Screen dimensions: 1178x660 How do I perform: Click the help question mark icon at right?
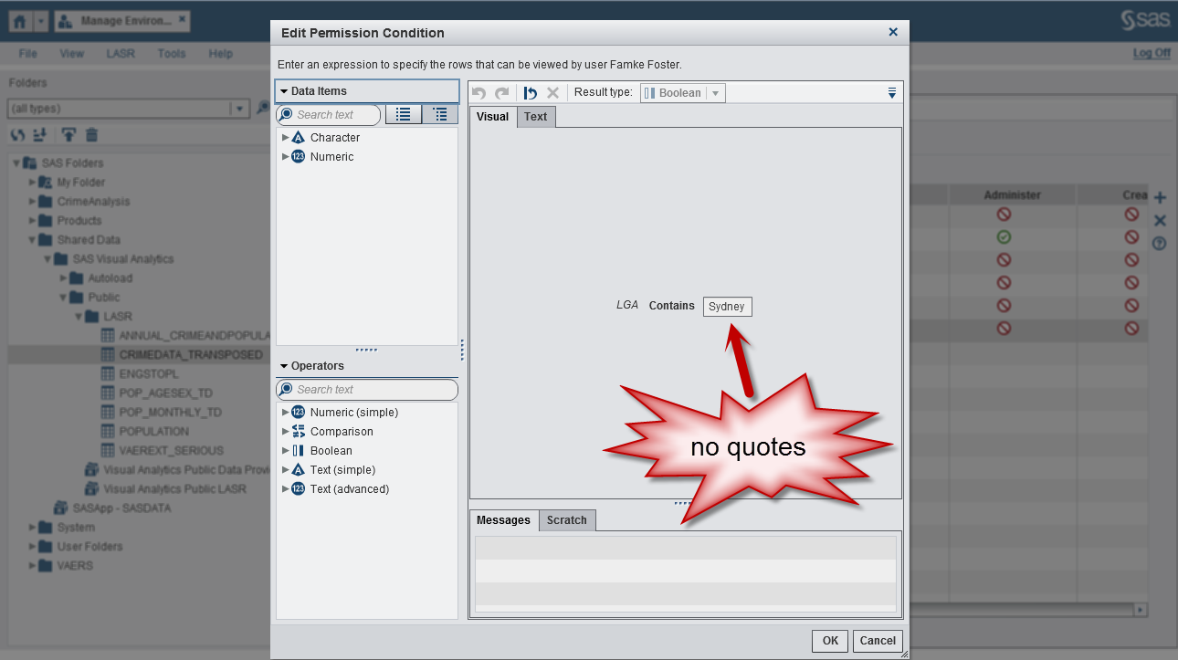coord(1160,243)
